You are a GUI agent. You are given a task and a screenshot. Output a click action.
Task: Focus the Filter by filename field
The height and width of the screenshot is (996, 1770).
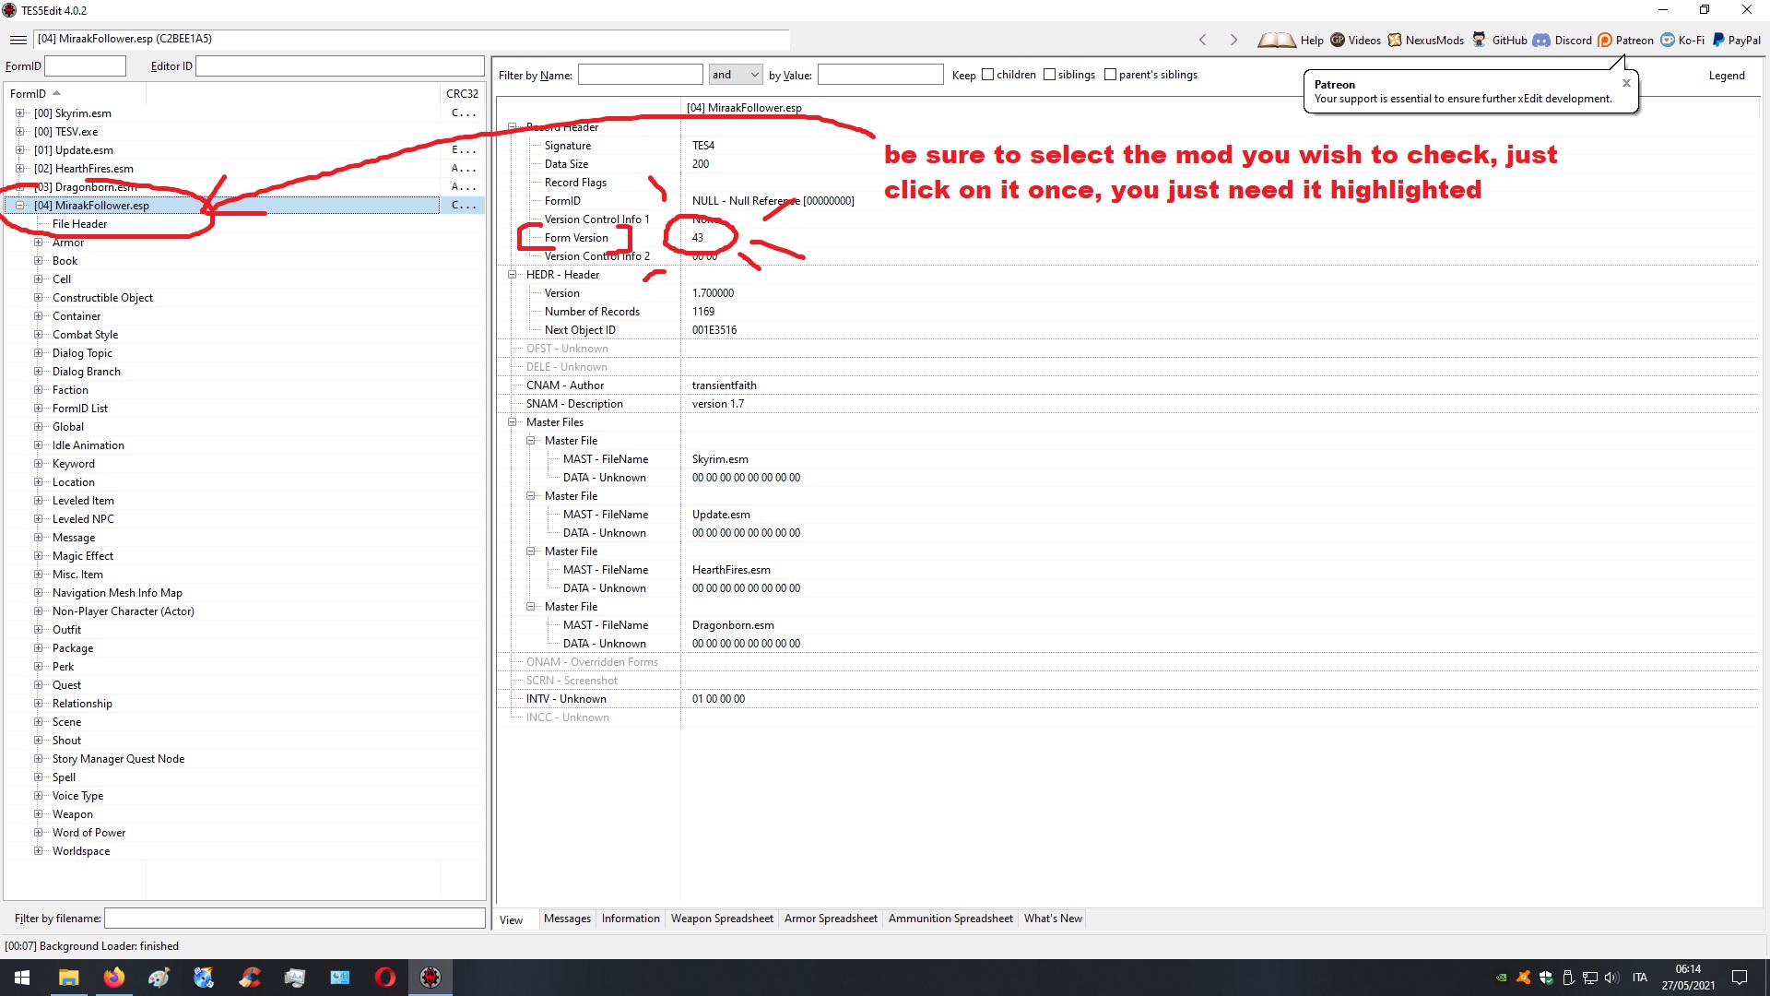pyautogui.click(x=295, y=919)
